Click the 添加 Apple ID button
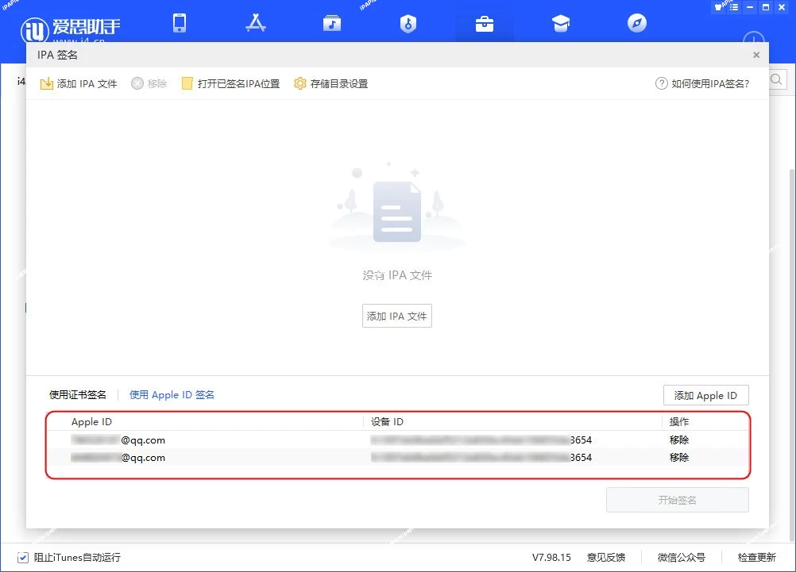 click(705, 395)
